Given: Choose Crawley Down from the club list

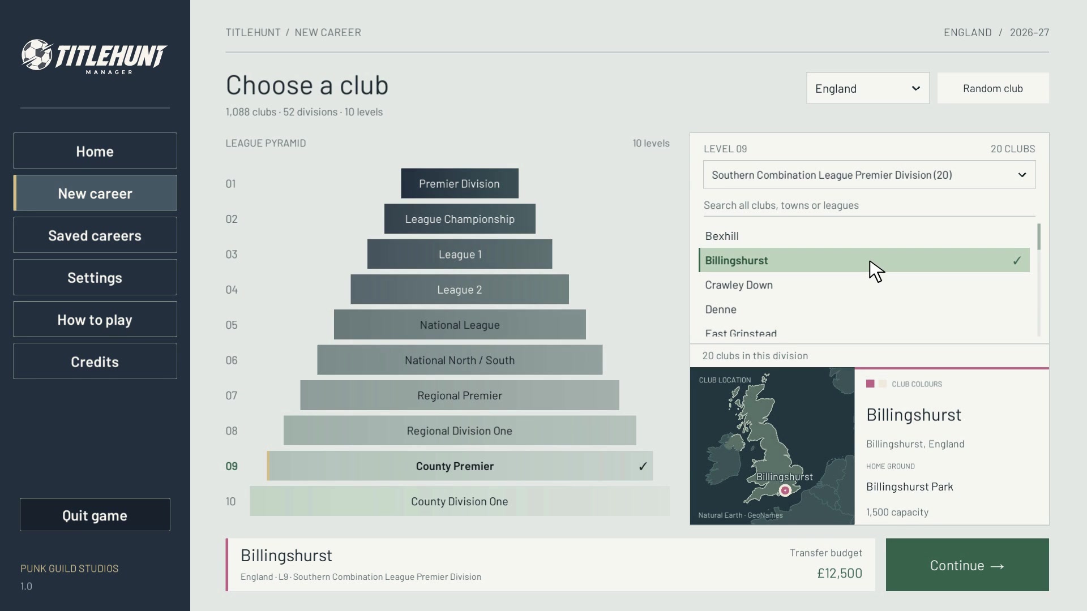Looking at the screenshot, I should point(864,285).
